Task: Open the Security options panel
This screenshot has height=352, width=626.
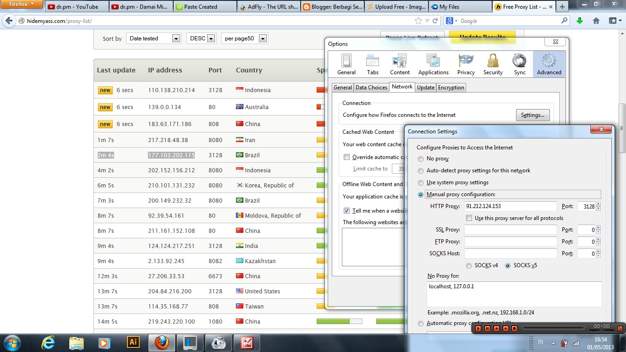Action: 493,64
